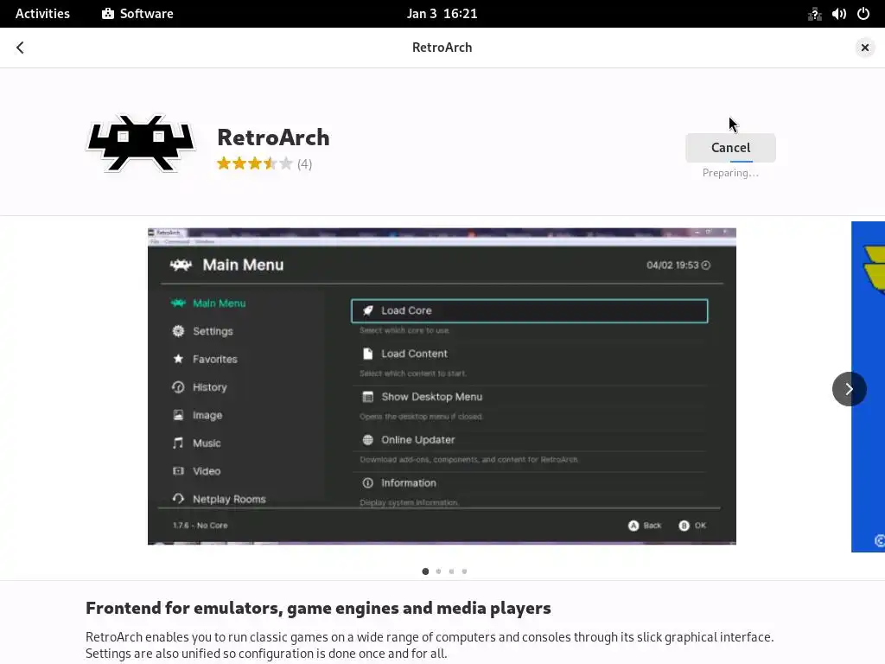Image resolution: width=885 pixels, height=664 pixels.
Task: Click Favorites star in the screenshot sidebar
Action: tap(178, 359)
